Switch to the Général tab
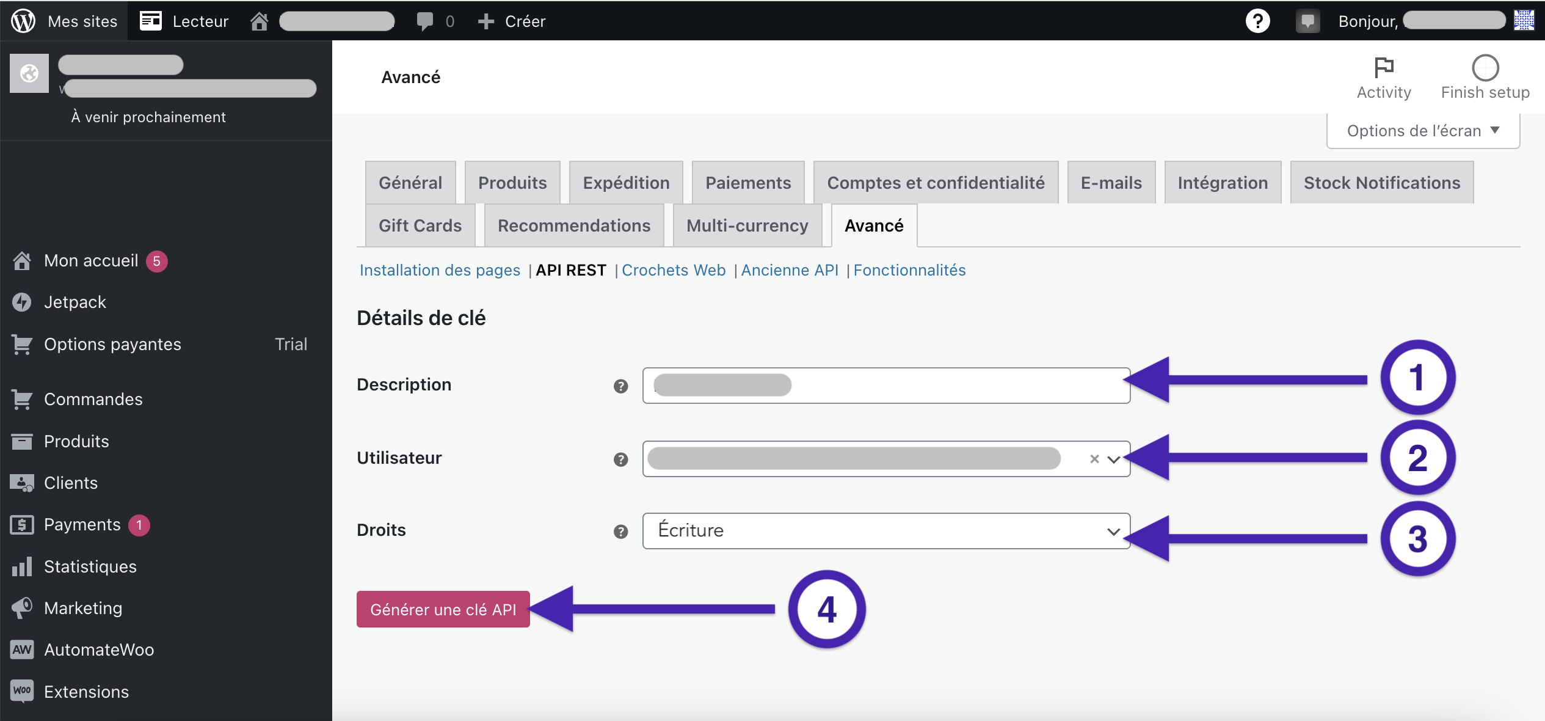The width and height of the screenshot is (1545, 721). [410, 183]
